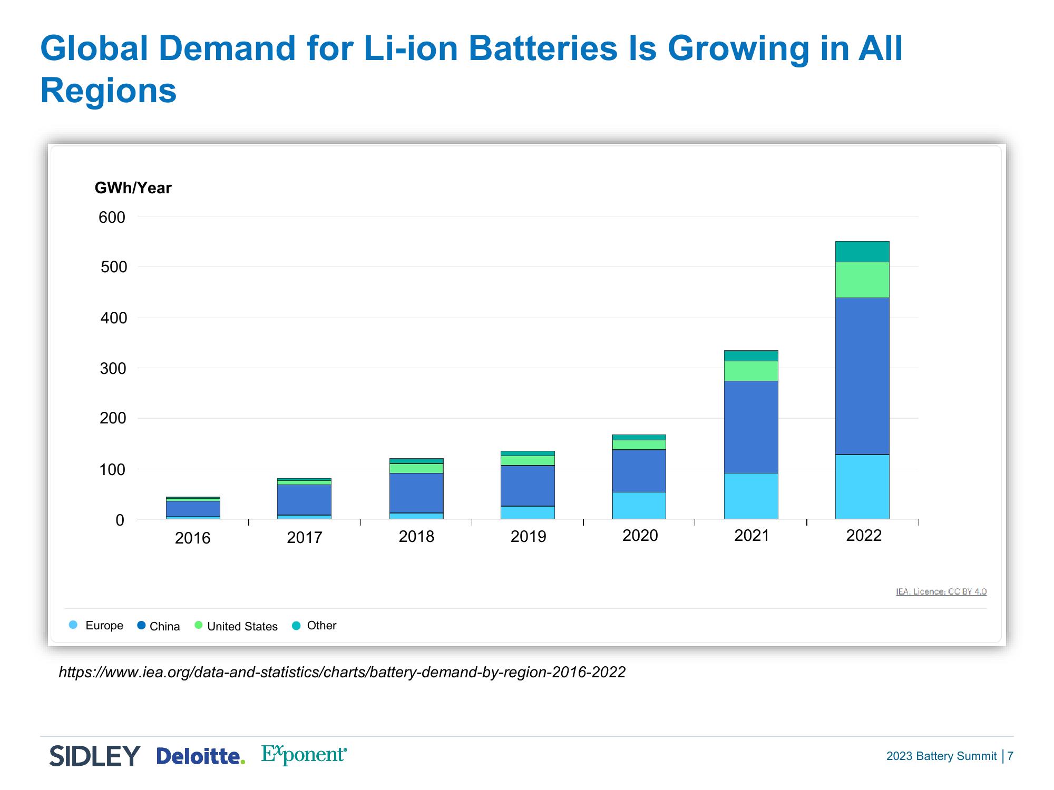1054x790 pixels.
Task: Click the IEA Licence CC BY 4.0 link
Action: pos(941,591)
